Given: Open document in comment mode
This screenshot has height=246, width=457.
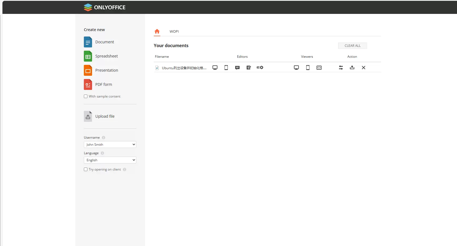Looking at the screenshot, I should (237, 68).
